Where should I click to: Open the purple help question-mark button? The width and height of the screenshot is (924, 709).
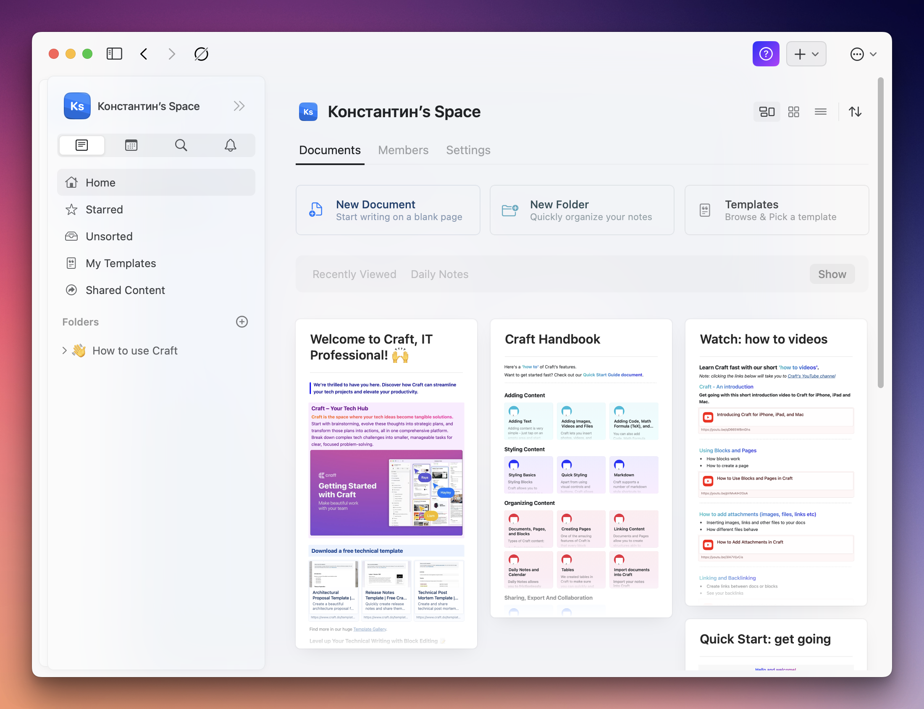pyautogui.click(x=765, y=54)
